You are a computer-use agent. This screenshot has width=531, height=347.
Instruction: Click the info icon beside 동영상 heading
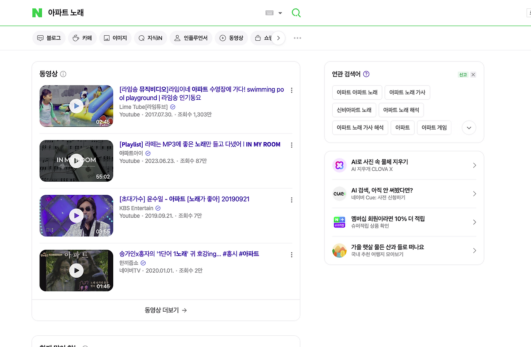pos(63,74)
